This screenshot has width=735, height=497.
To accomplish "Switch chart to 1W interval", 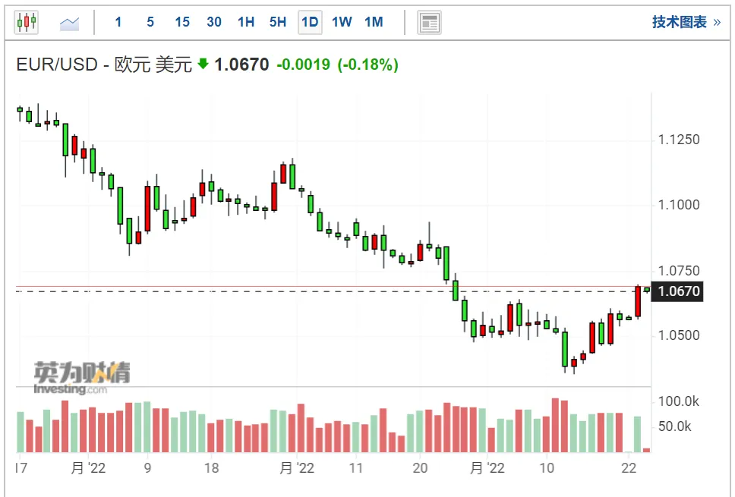I will [342, 22].
